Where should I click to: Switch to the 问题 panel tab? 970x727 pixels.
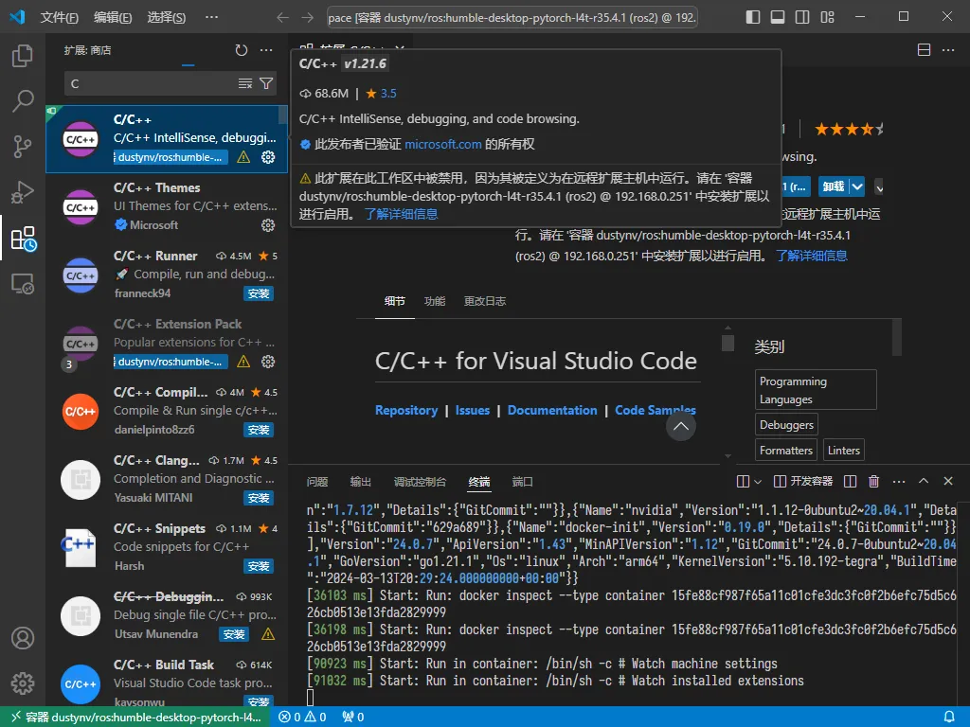(317, 482)
